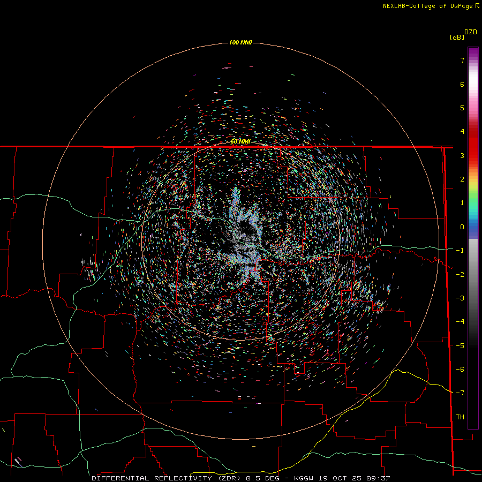Click the 0.5 DEG elevation label
This screenshot has height=482, width=482.
point(262,478)
